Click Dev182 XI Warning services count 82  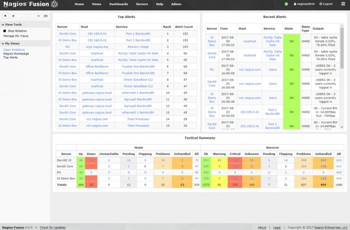tap(219, 160)
